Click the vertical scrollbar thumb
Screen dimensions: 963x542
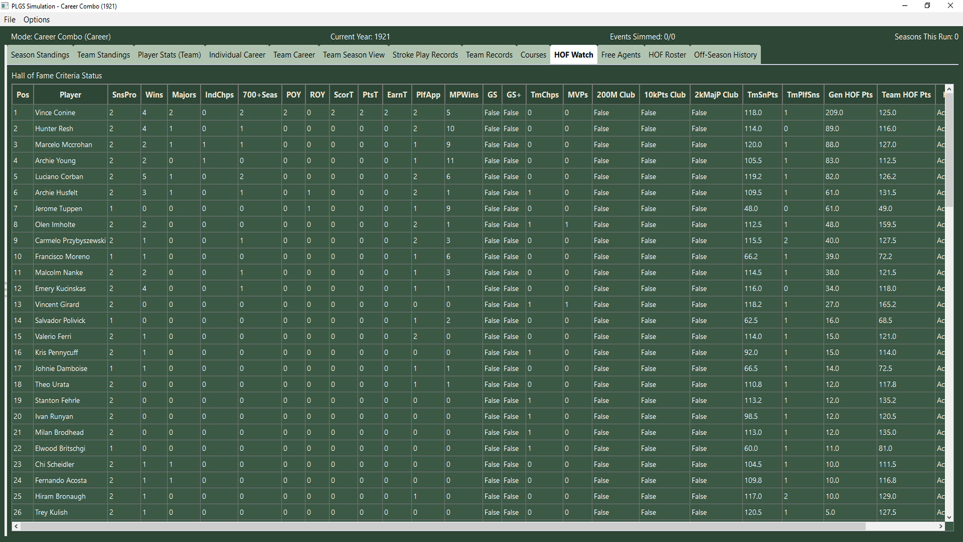click(949, 151)
